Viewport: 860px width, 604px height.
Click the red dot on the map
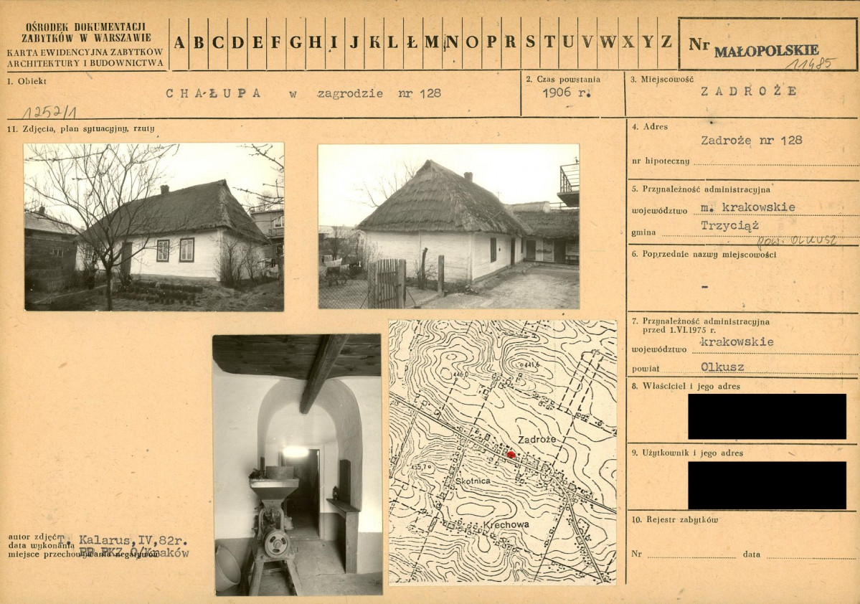pyautogui.click(x=511, y=455)
